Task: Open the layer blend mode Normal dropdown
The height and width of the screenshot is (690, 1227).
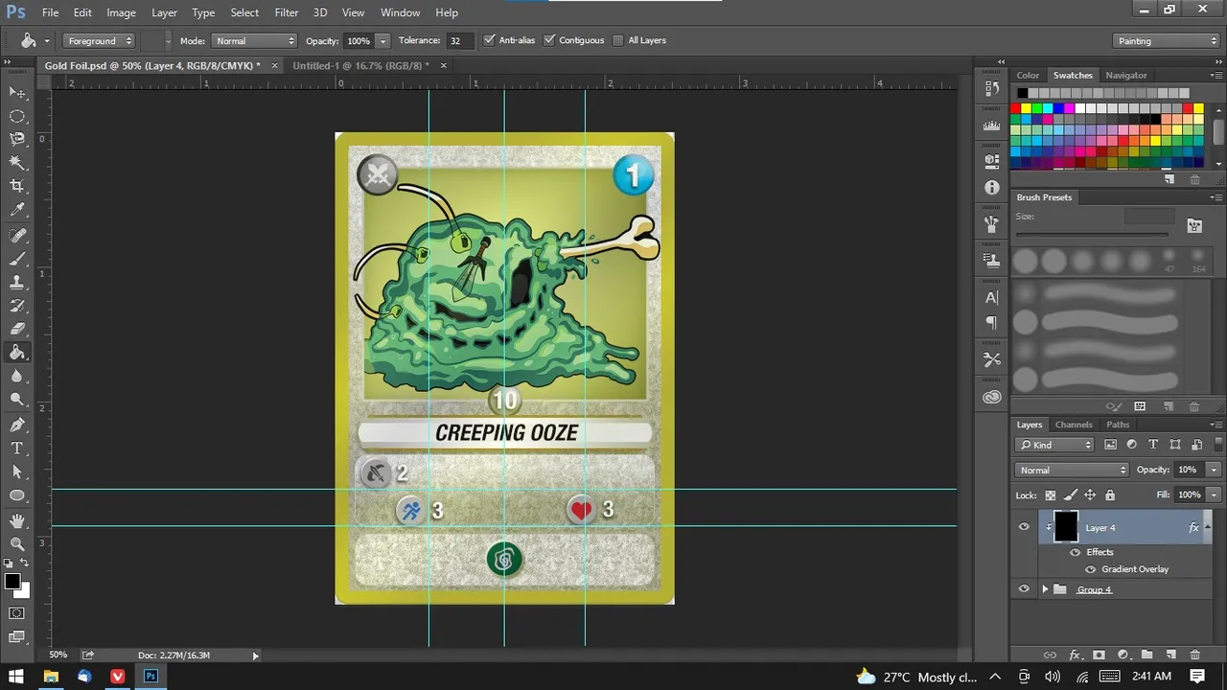Action: coord(1073,470)
